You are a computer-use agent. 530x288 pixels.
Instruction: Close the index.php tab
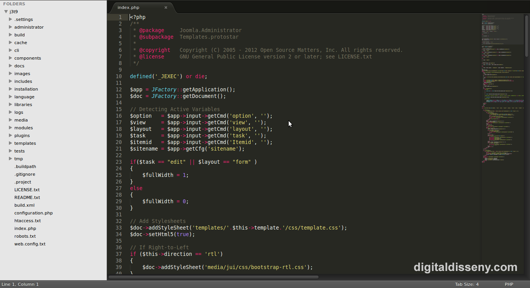(x=166, y=7)
